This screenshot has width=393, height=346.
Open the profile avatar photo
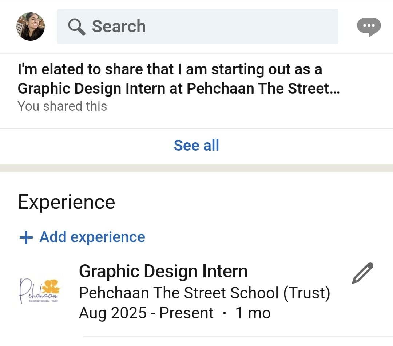click(x=31, y=27)
